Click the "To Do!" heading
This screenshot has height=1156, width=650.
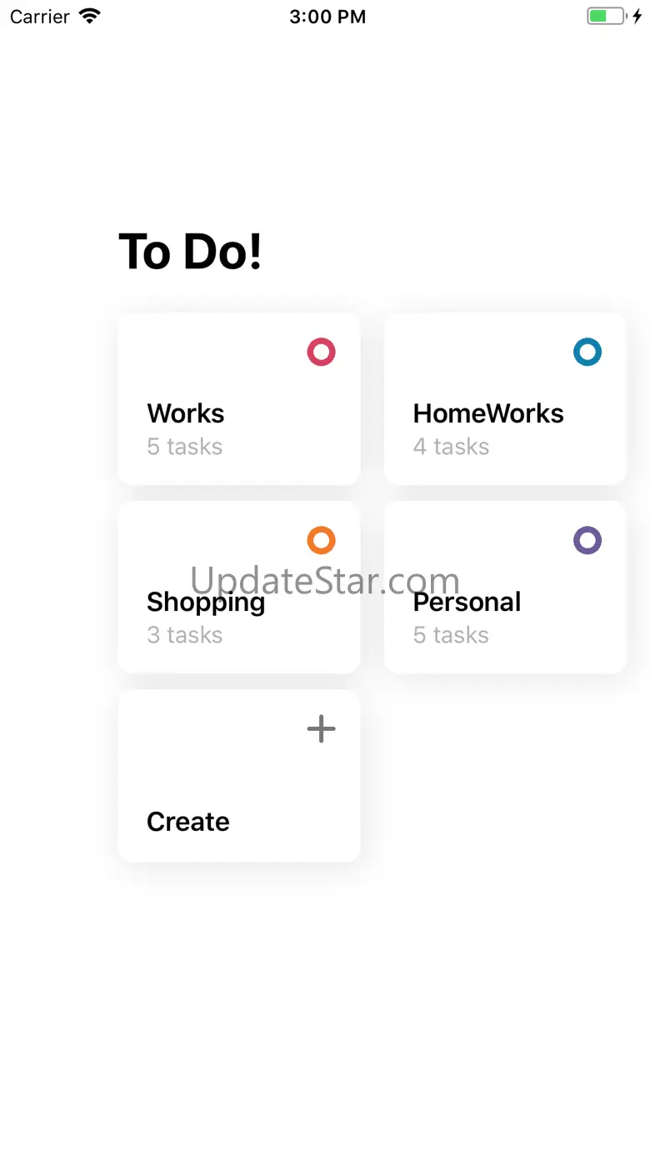click(190, 251)
